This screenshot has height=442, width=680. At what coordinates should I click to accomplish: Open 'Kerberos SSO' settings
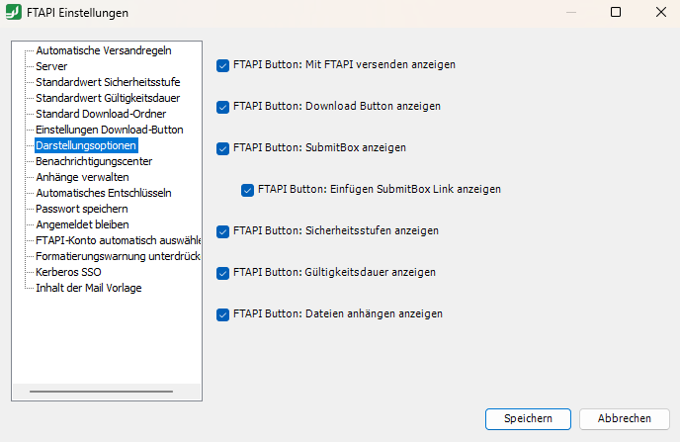(68, 272)
